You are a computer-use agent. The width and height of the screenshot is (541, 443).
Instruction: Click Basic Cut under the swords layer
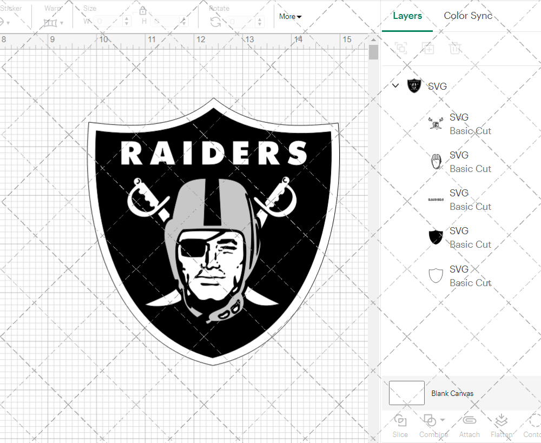coord(470,131)
